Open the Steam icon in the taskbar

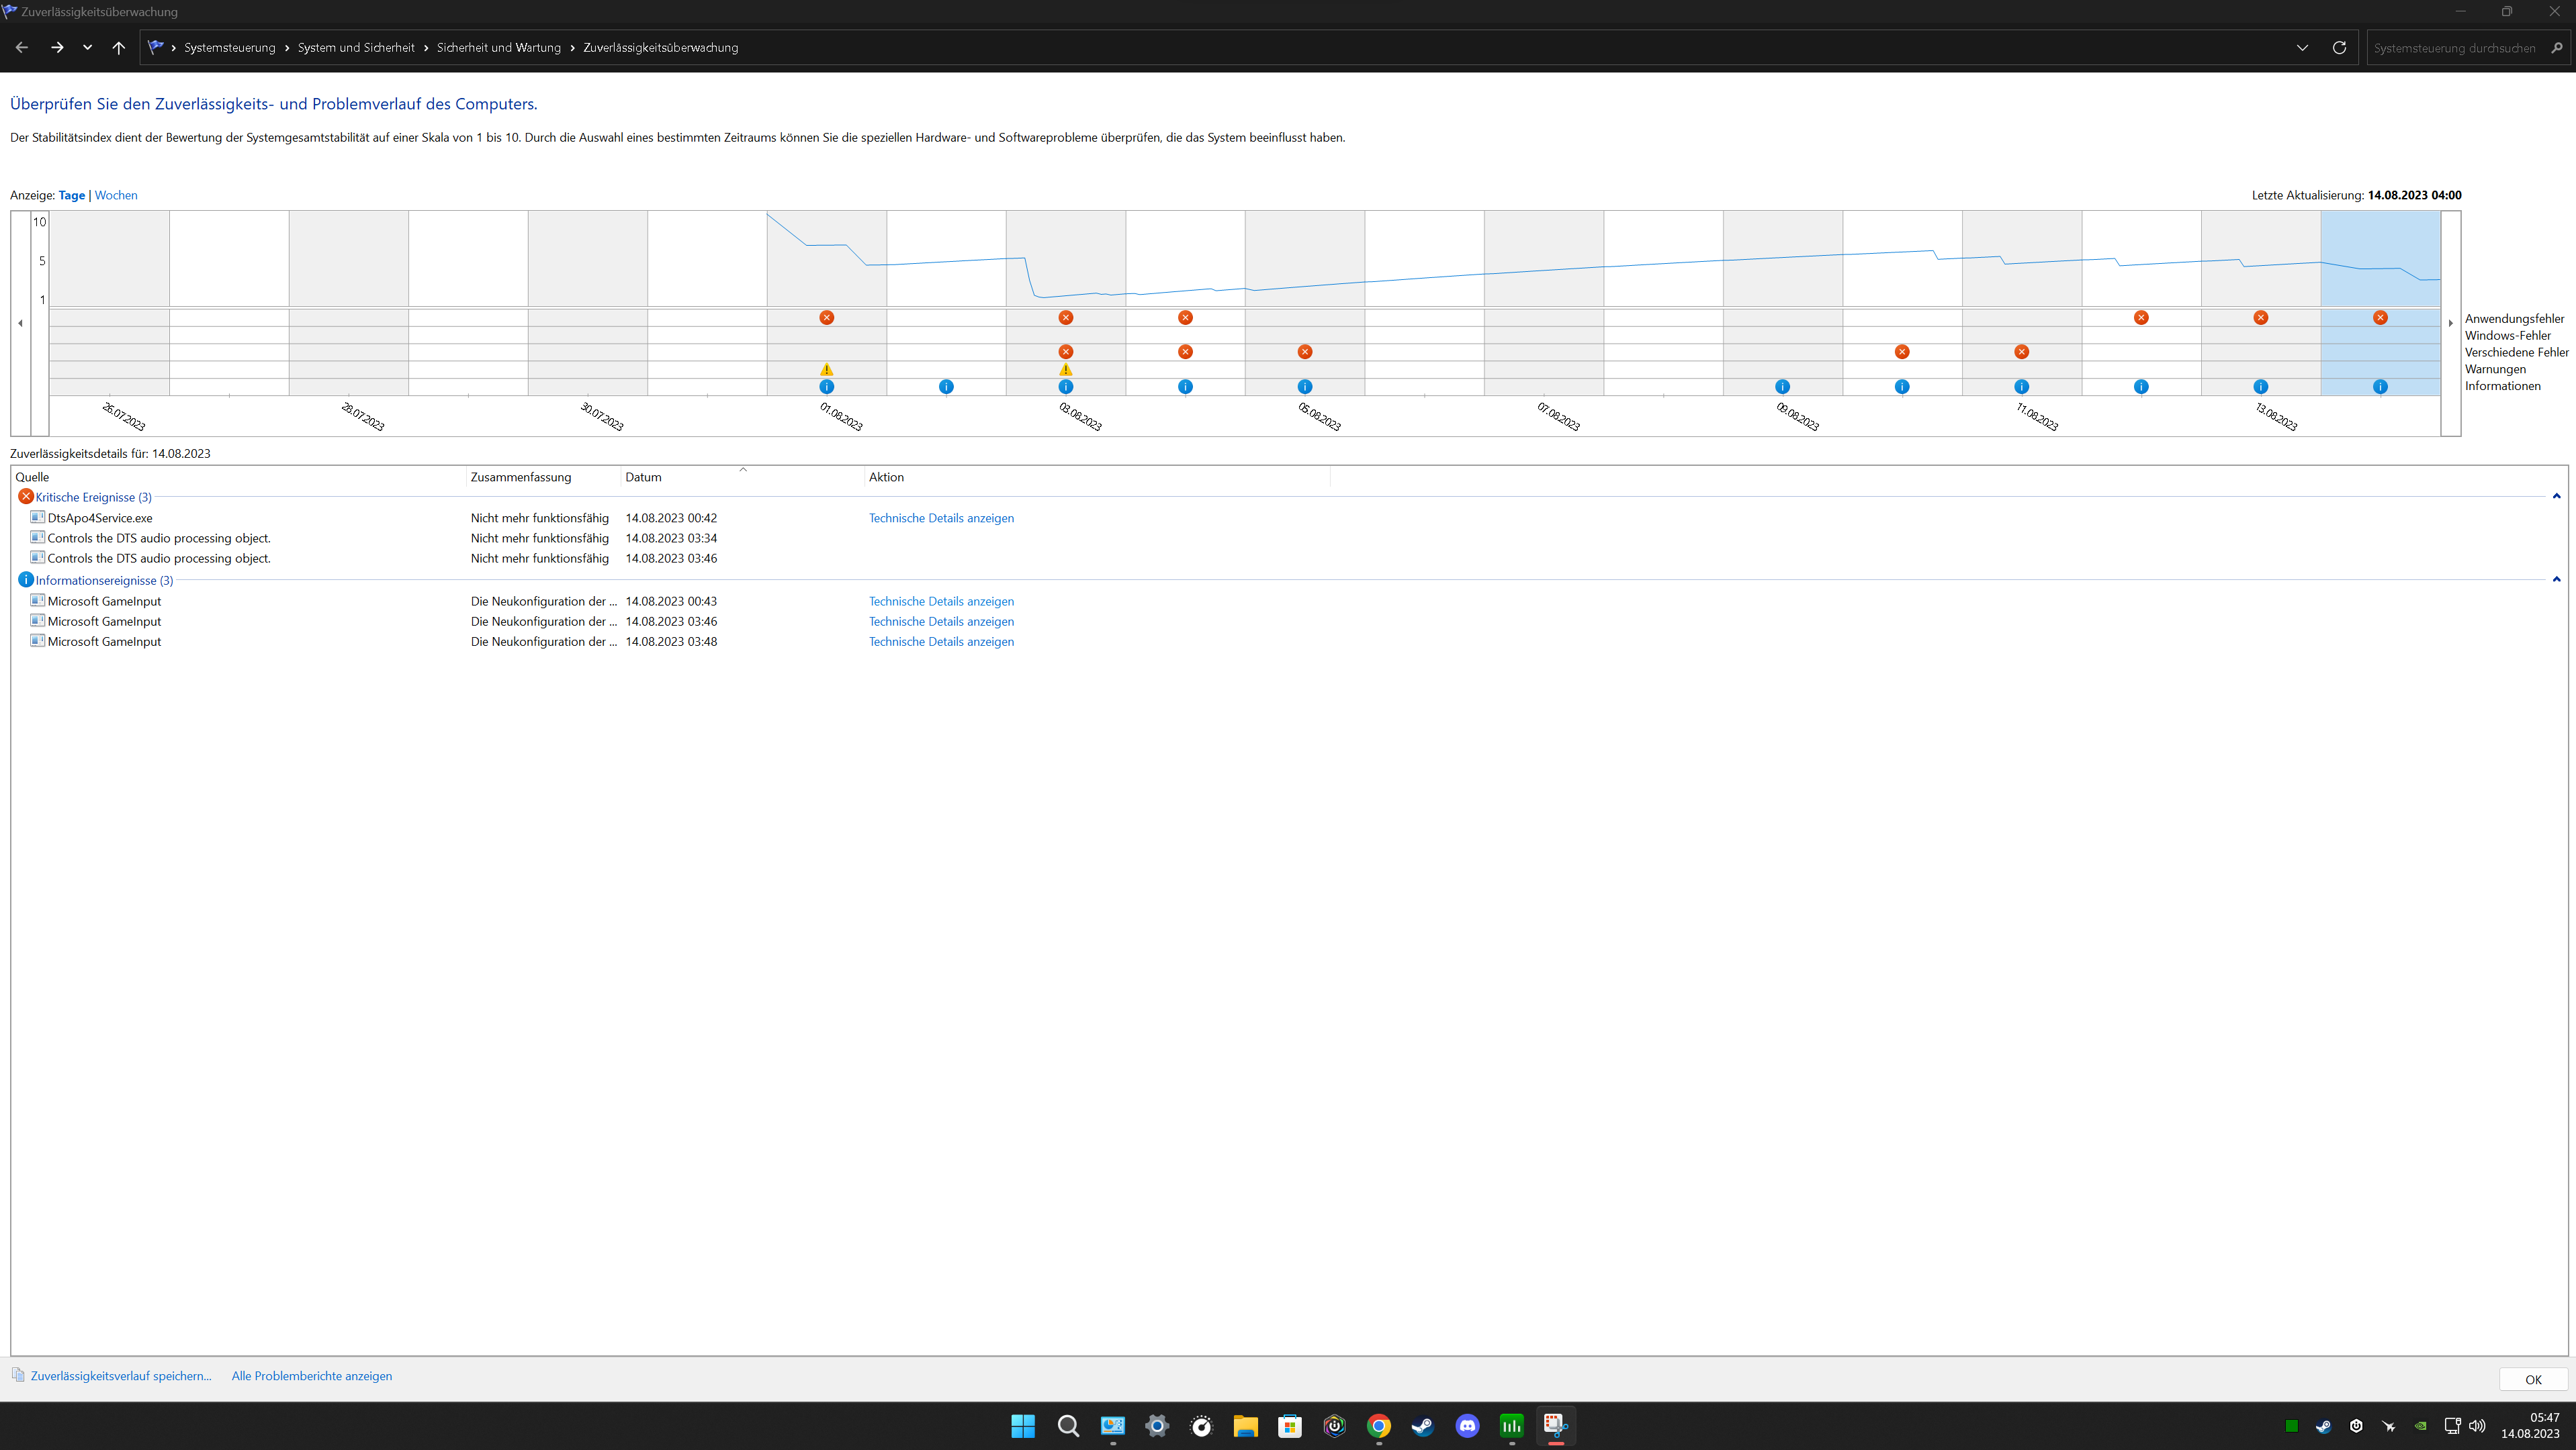pyautogui.click(x=1422, y=1426)
